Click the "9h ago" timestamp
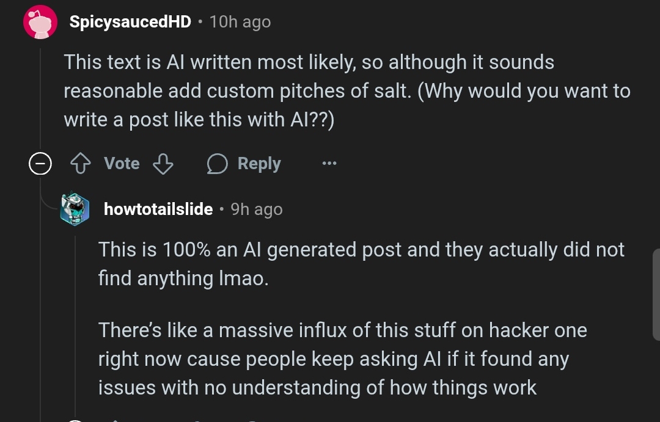 (x=257, y=209)
